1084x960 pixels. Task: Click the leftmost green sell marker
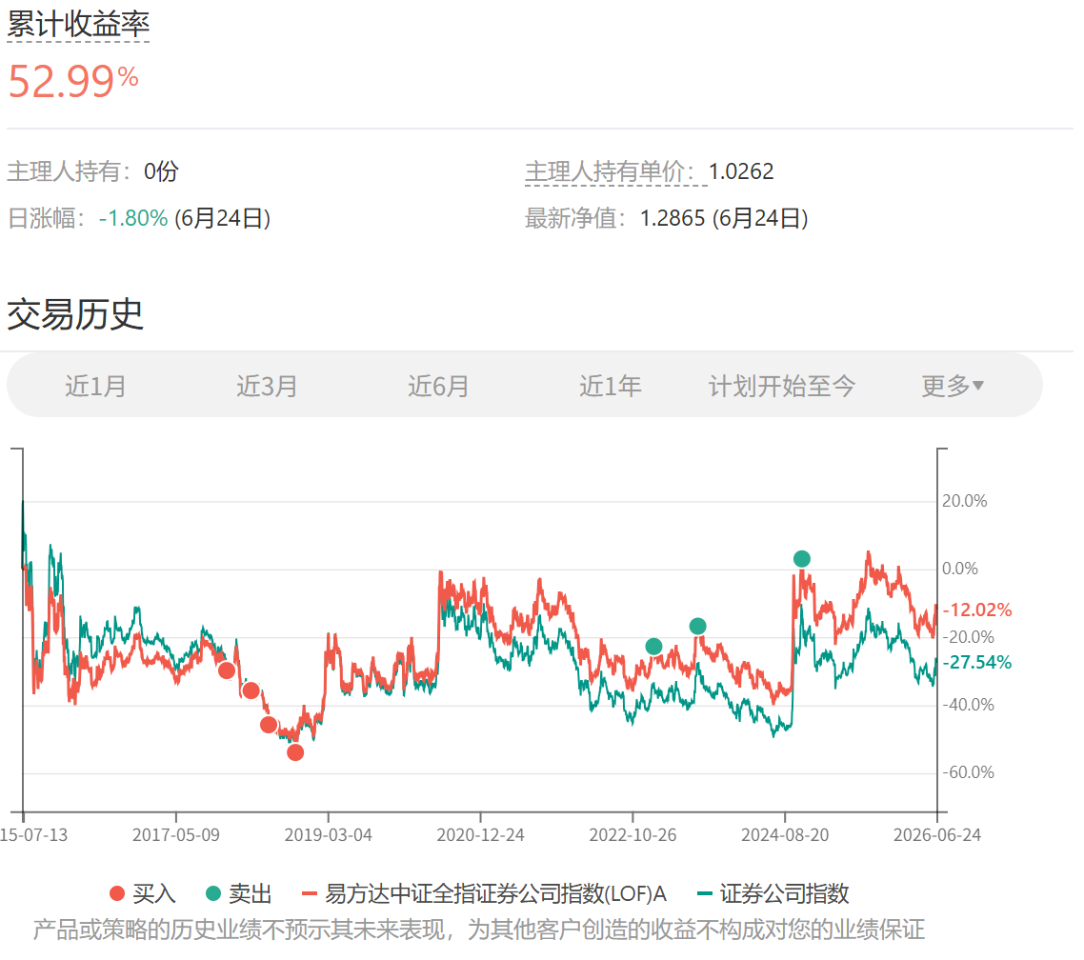pos(654,647)
